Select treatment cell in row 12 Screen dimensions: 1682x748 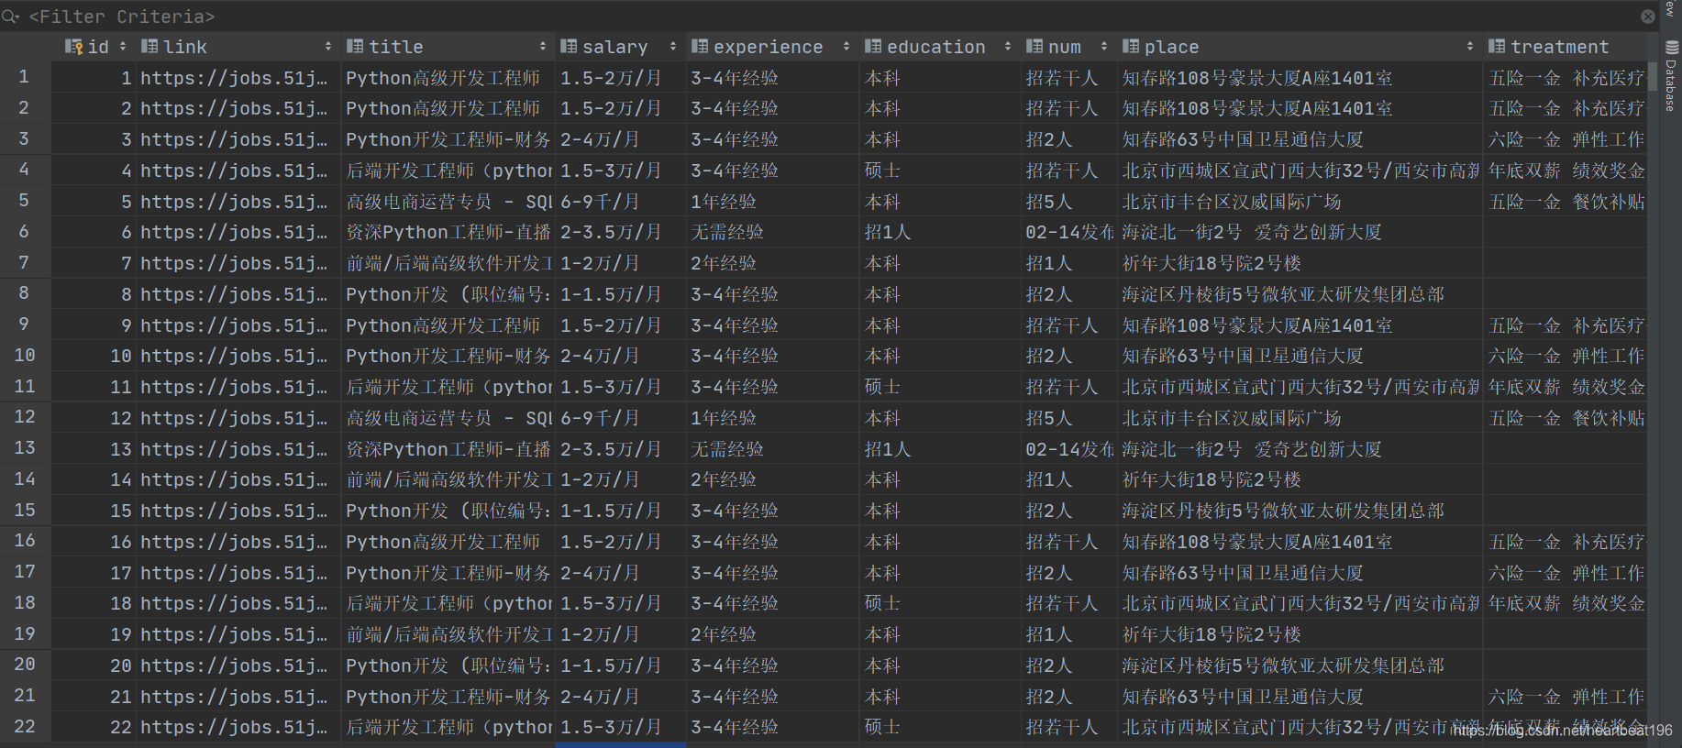click(x=1566, y=418)
